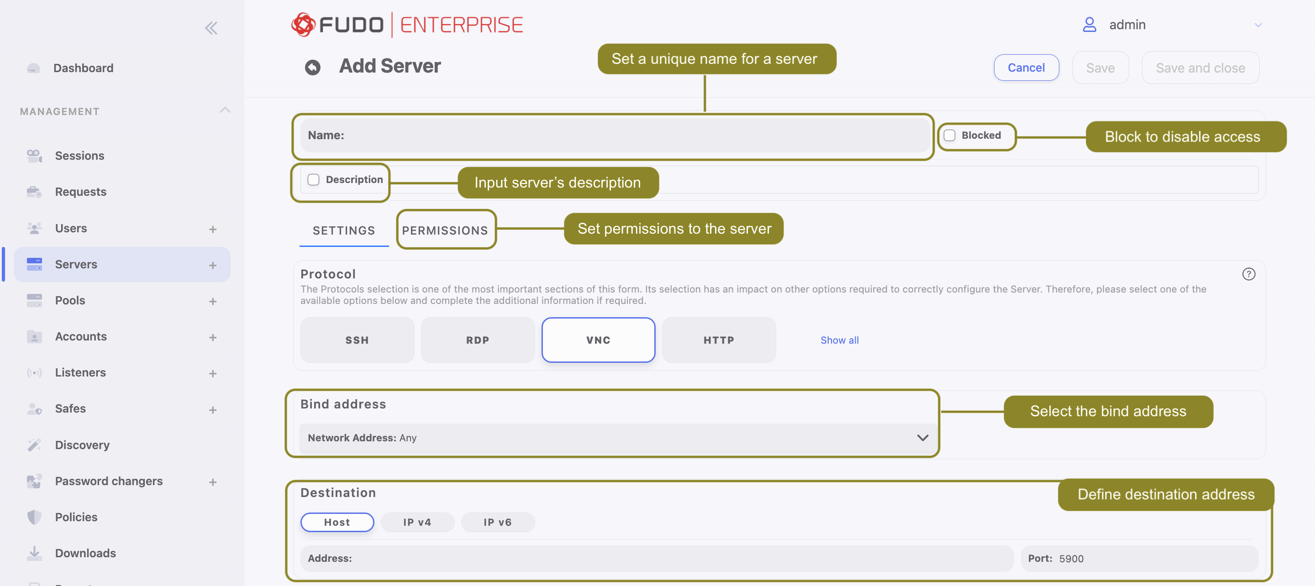
Task: Switch to the Permissions tab
Action: [445, 230]
